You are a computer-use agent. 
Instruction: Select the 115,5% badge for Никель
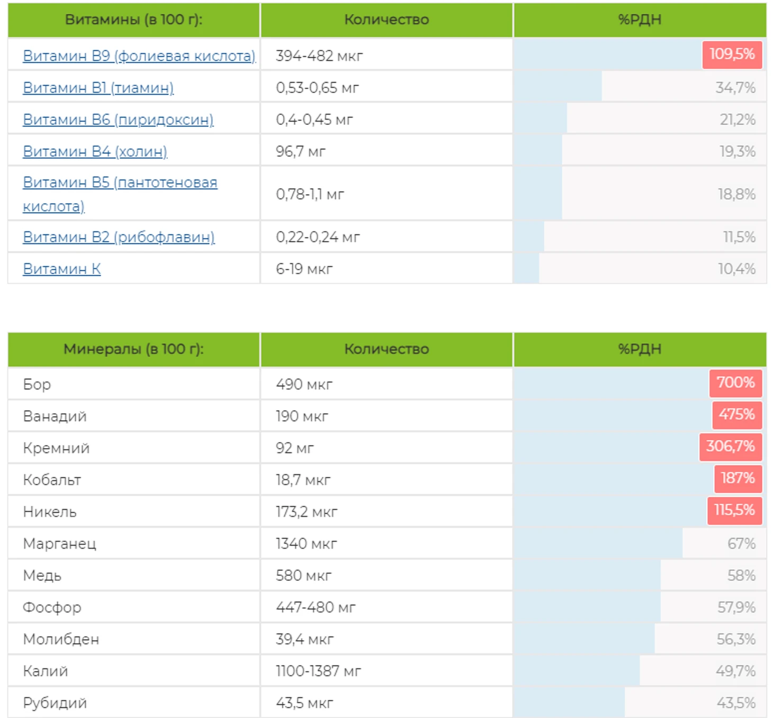click(x=735, y=510)
